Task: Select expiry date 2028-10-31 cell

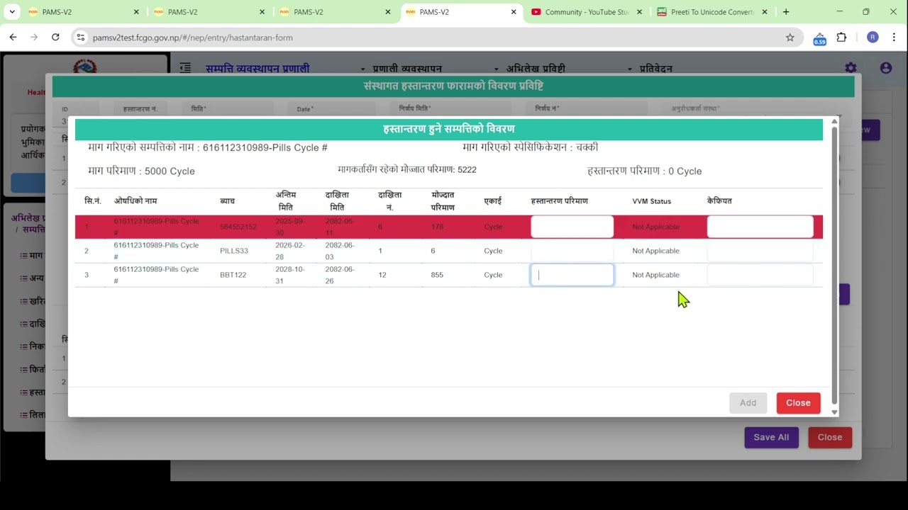Action: 290,275
